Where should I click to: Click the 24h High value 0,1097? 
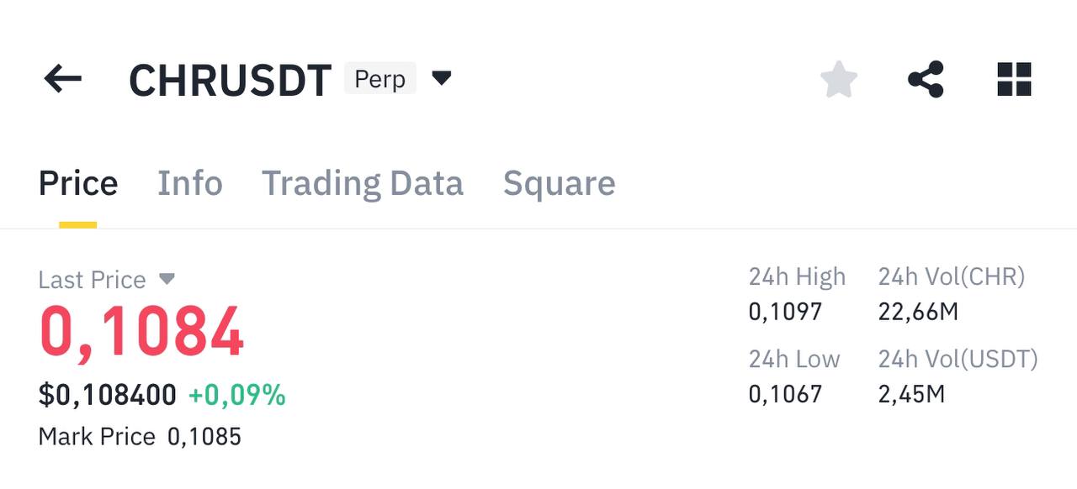click(785, 312)
